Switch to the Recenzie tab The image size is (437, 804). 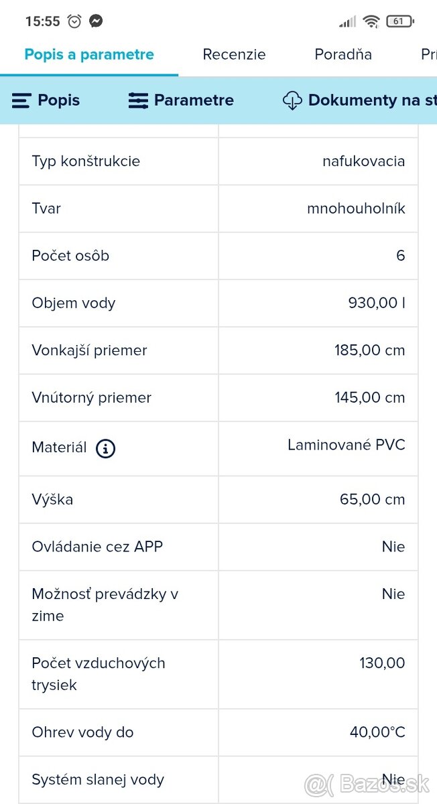click(234, 54)
